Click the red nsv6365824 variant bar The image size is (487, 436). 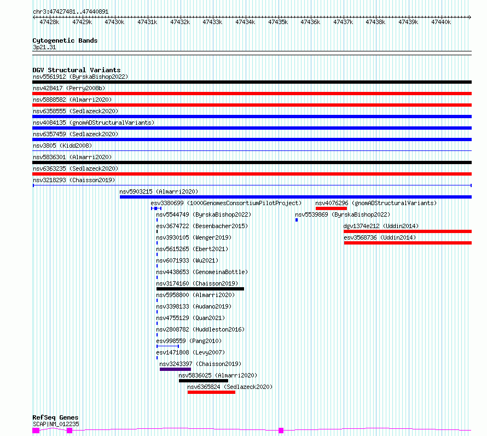[211, 392]
